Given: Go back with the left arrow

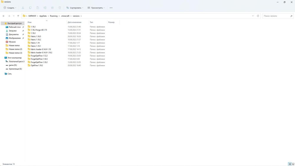Looking at the screenshot, I should point(4,16).
